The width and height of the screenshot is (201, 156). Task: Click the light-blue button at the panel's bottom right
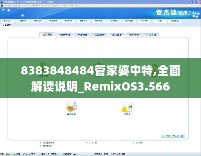point(172,136)
